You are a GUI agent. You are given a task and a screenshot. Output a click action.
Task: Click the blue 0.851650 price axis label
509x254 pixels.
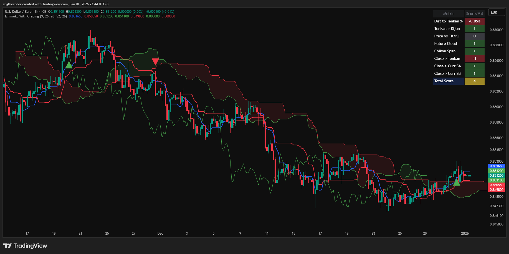[x=496, y=166]
